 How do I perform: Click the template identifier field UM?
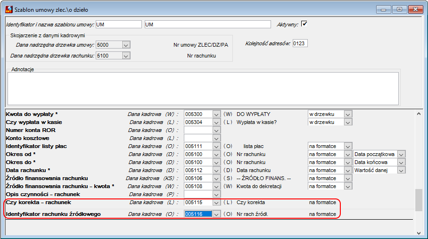coord(118,25)
